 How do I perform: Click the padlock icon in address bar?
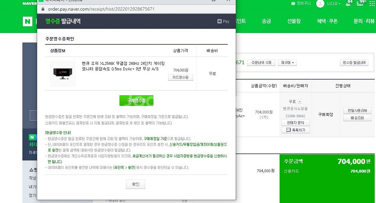[43, 9]
